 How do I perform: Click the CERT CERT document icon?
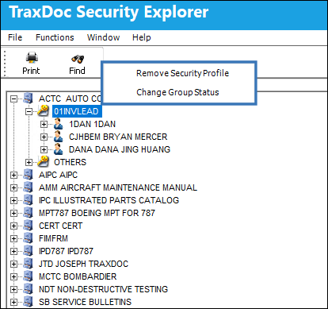tap(29, 226)
